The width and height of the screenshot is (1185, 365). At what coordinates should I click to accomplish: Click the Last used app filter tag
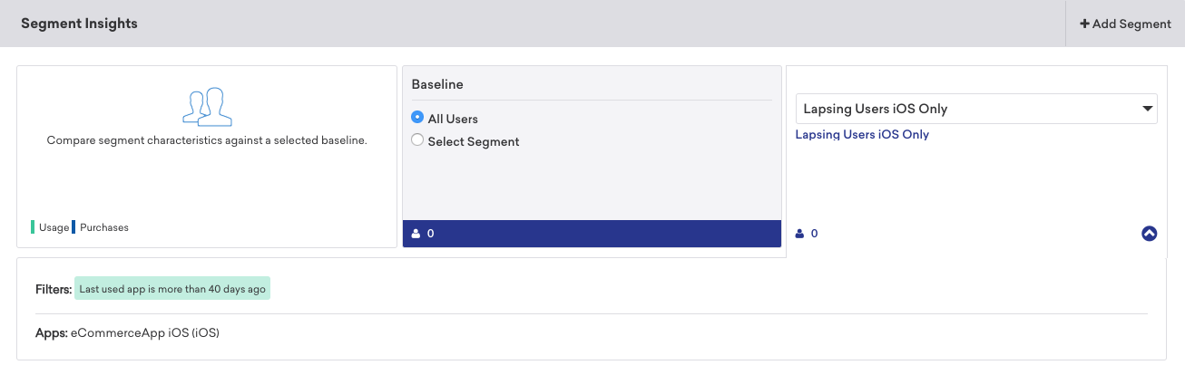click(x=172, y=289)
